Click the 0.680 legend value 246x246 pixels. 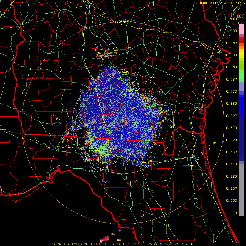(232, 104)
